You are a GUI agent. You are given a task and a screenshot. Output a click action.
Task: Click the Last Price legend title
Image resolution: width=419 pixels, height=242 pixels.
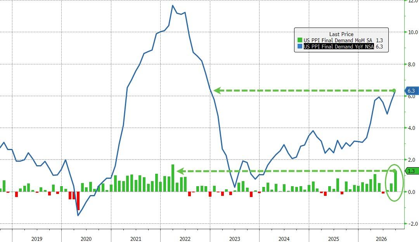point(341,34)
